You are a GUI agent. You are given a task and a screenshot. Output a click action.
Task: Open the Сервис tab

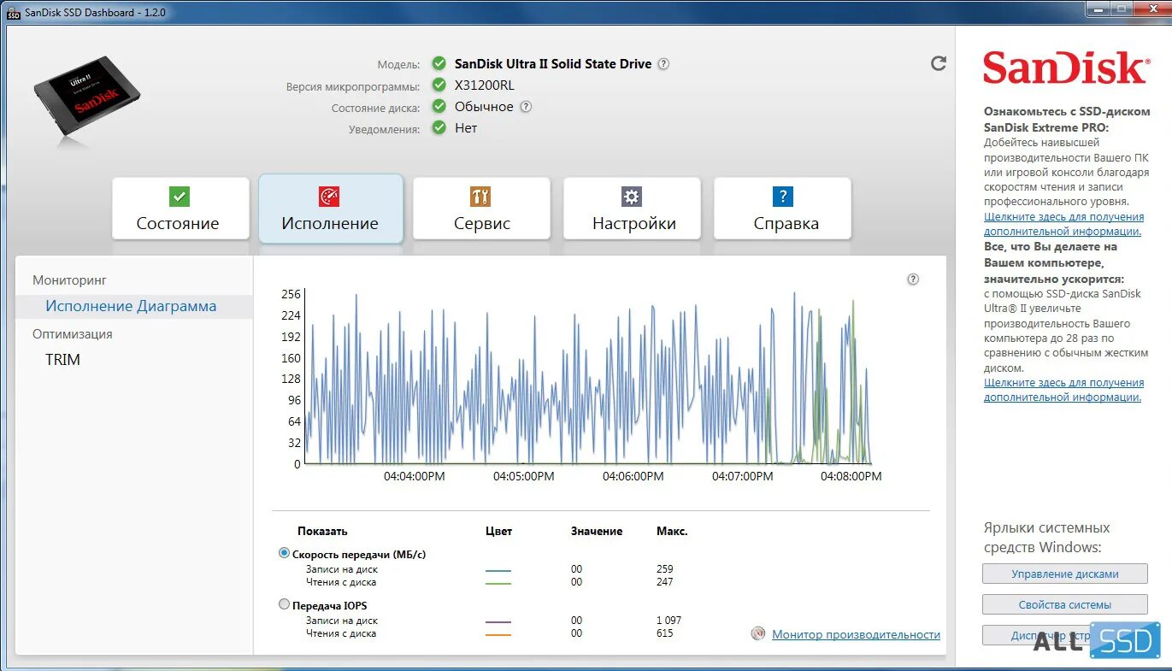[481, 209]
